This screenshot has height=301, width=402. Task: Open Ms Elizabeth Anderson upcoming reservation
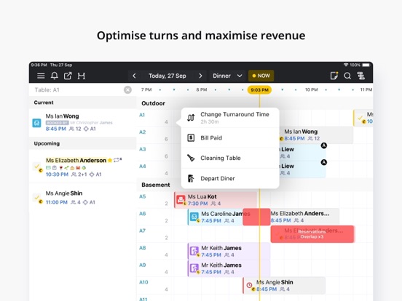pyautogui.click(x=82, y=167)
